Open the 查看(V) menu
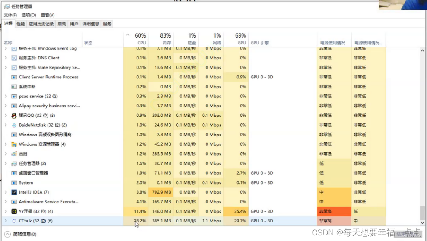 click(x=48, y=15)
